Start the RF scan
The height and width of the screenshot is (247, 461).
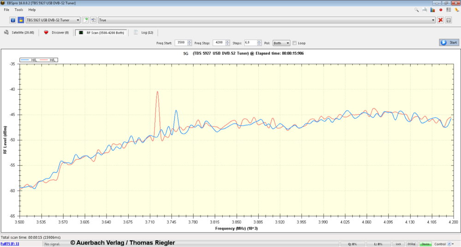pos(449,42)
